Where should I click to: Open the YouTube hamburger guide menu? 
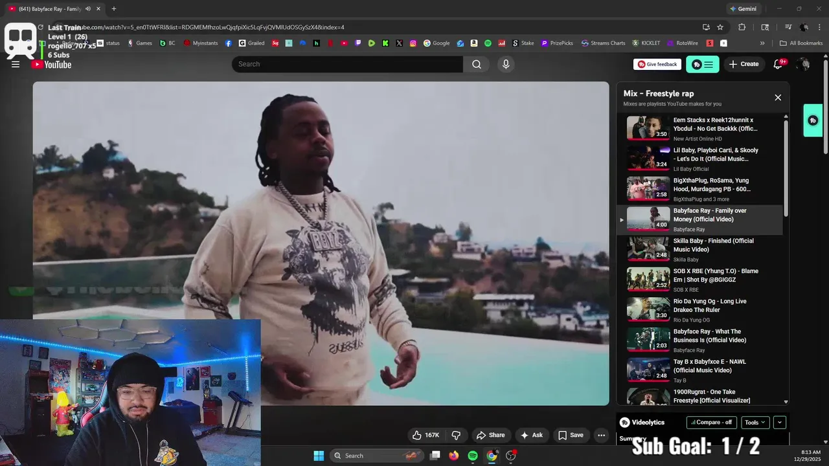coord(16,64)
